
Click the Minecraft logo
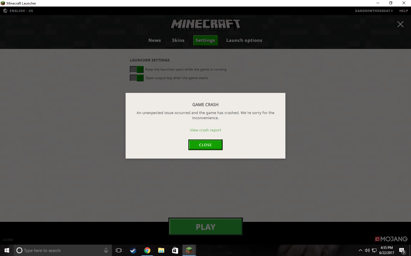click(x=205, y=24)
